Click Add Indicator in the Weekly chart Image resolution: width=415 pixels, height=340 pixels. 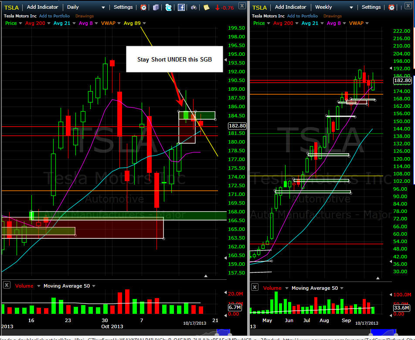point(290,7)
